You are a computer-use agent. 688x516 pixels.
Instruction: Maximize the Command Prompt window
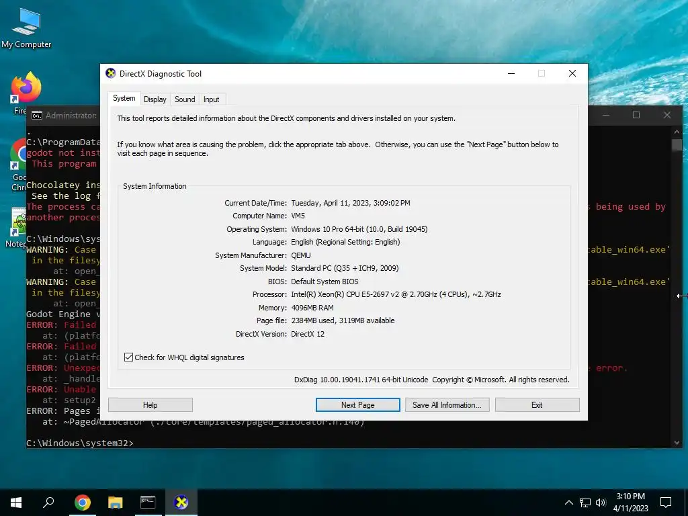point(636,115)
